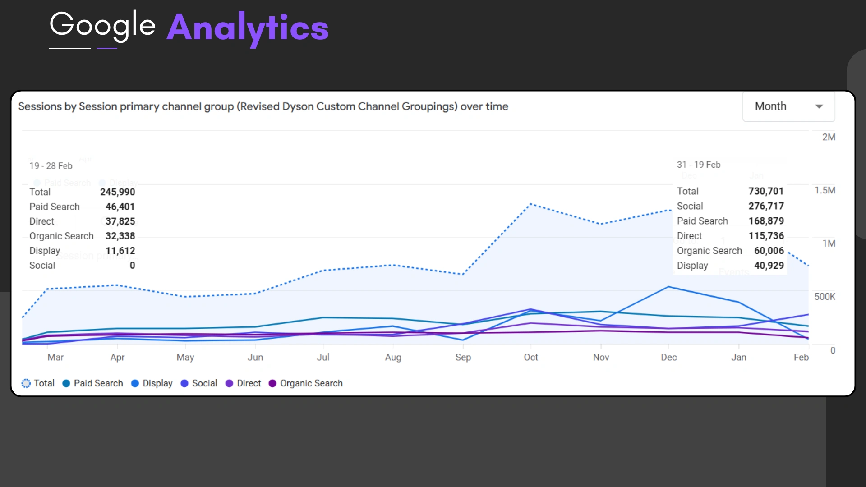Toggle the Direct legend dot
The image size is (866, 487).
tap(229, 383)
